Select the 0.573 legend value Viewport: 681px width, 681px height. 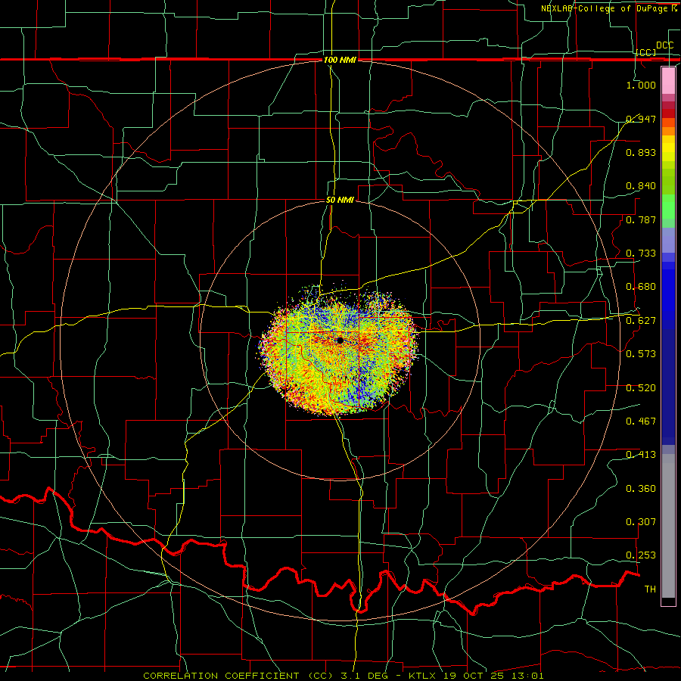pyautogui.click(x=641, y=354)
